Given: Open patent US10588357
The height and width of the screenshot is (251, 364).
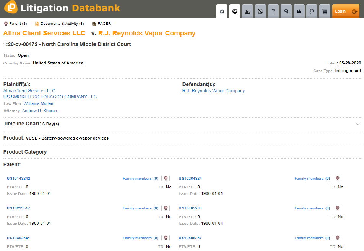Looking at the screenshot, I should coord(190,238).
